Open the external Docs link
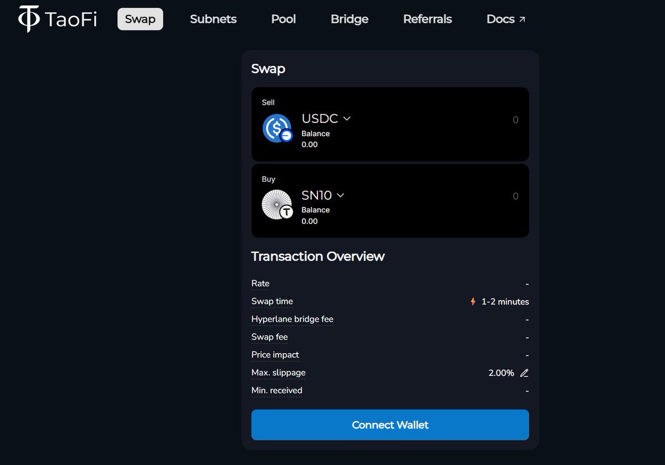 pos(505,19)
